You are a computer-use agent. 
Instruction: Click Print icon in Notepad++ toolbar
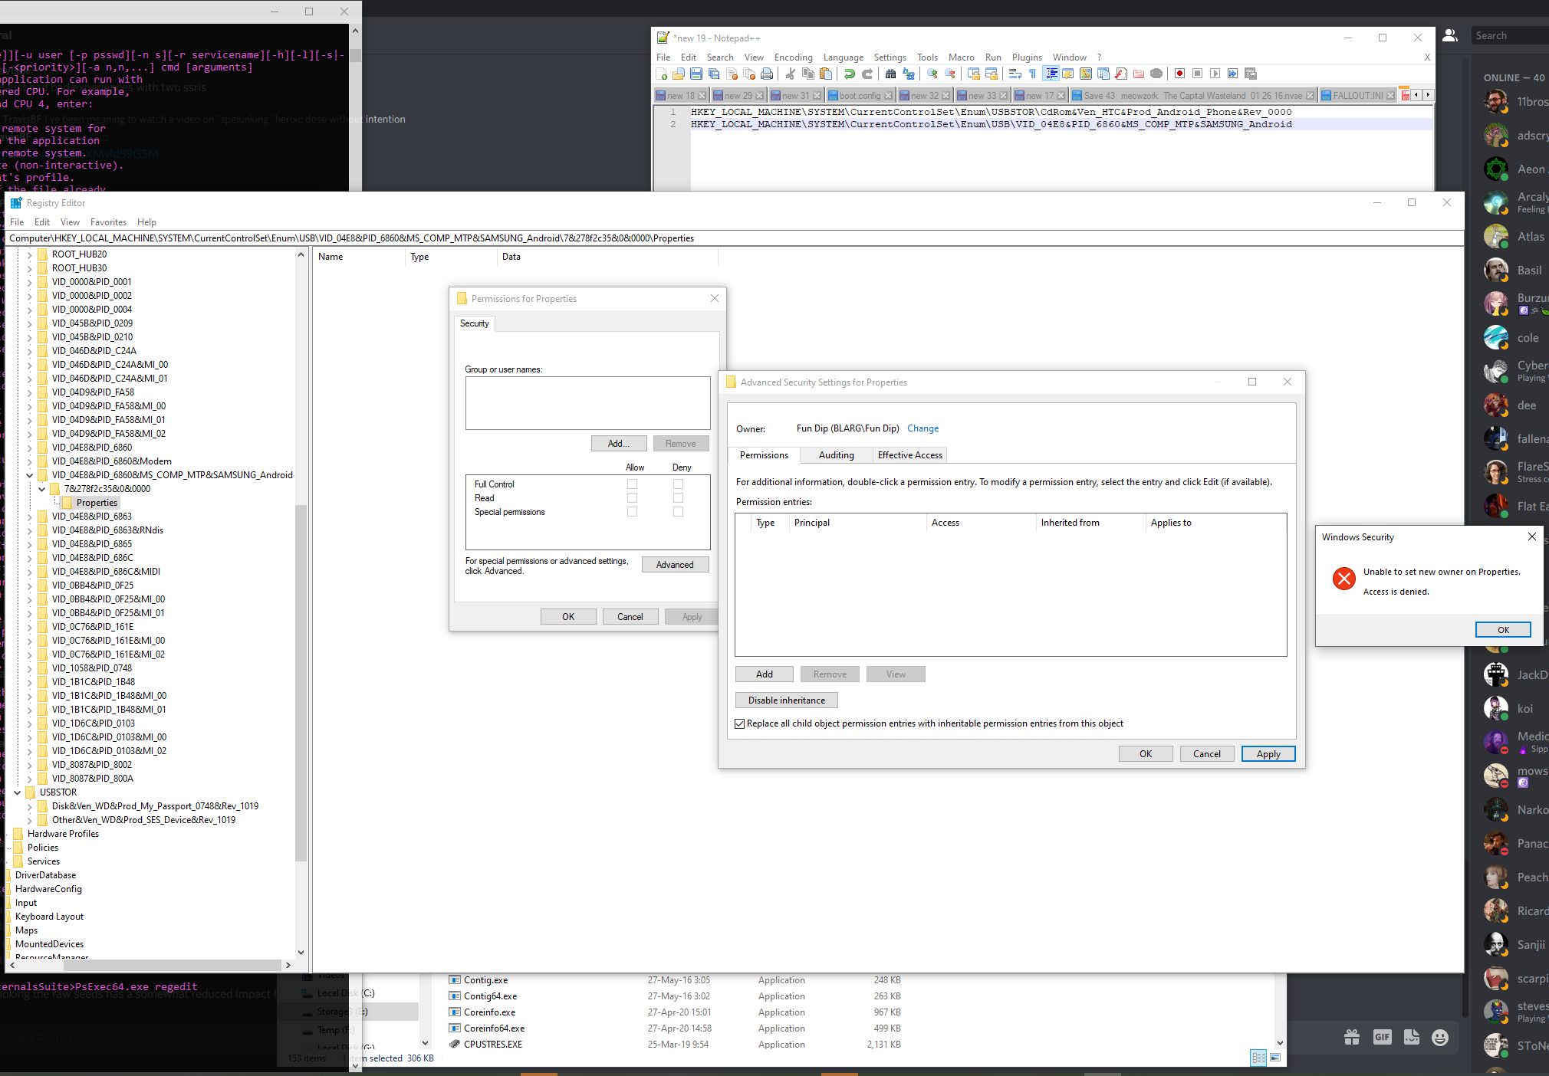point(767,74)
